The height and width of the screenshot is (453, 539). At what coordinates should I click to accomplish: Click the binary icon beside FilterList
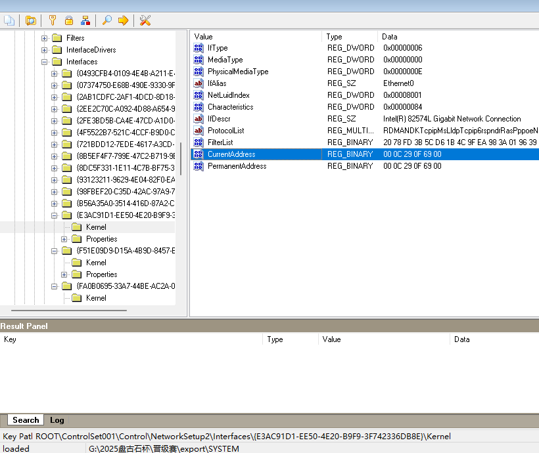tap(199, 142)
